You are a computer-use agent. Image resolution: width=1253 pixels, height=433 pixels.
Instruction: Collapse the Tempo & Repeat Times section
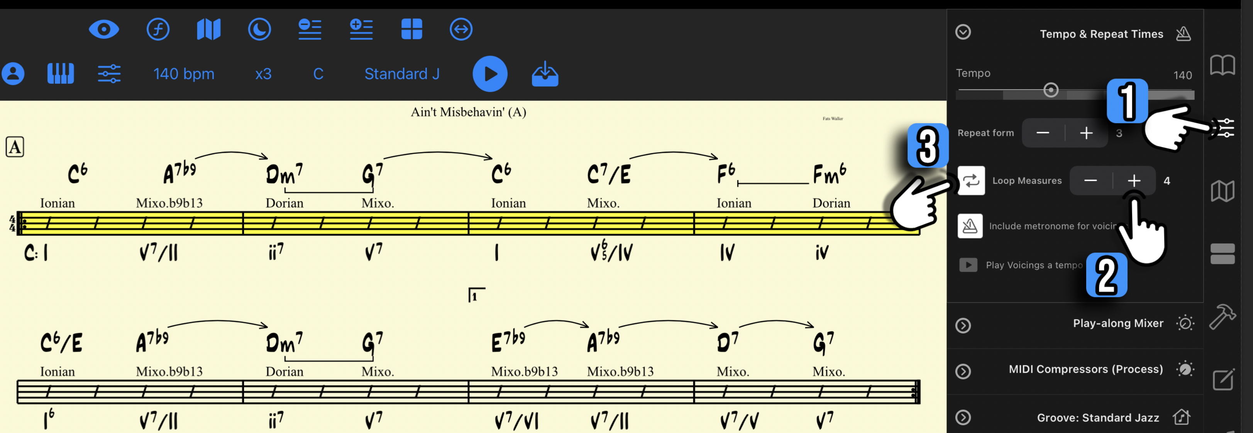point(963,32)
